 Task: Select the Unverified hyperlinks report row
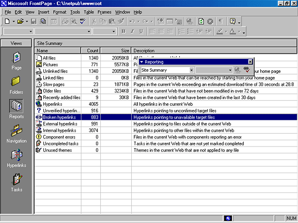[166, 110]
